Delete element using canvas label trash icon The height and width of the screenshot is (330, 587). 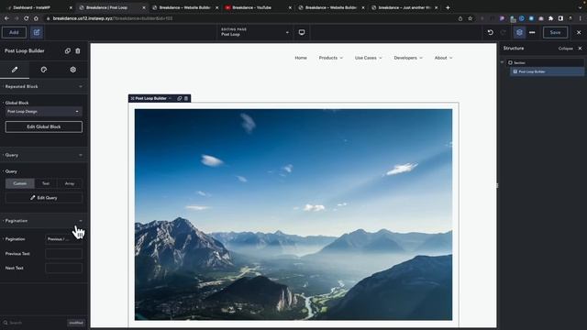click(186, 98)
